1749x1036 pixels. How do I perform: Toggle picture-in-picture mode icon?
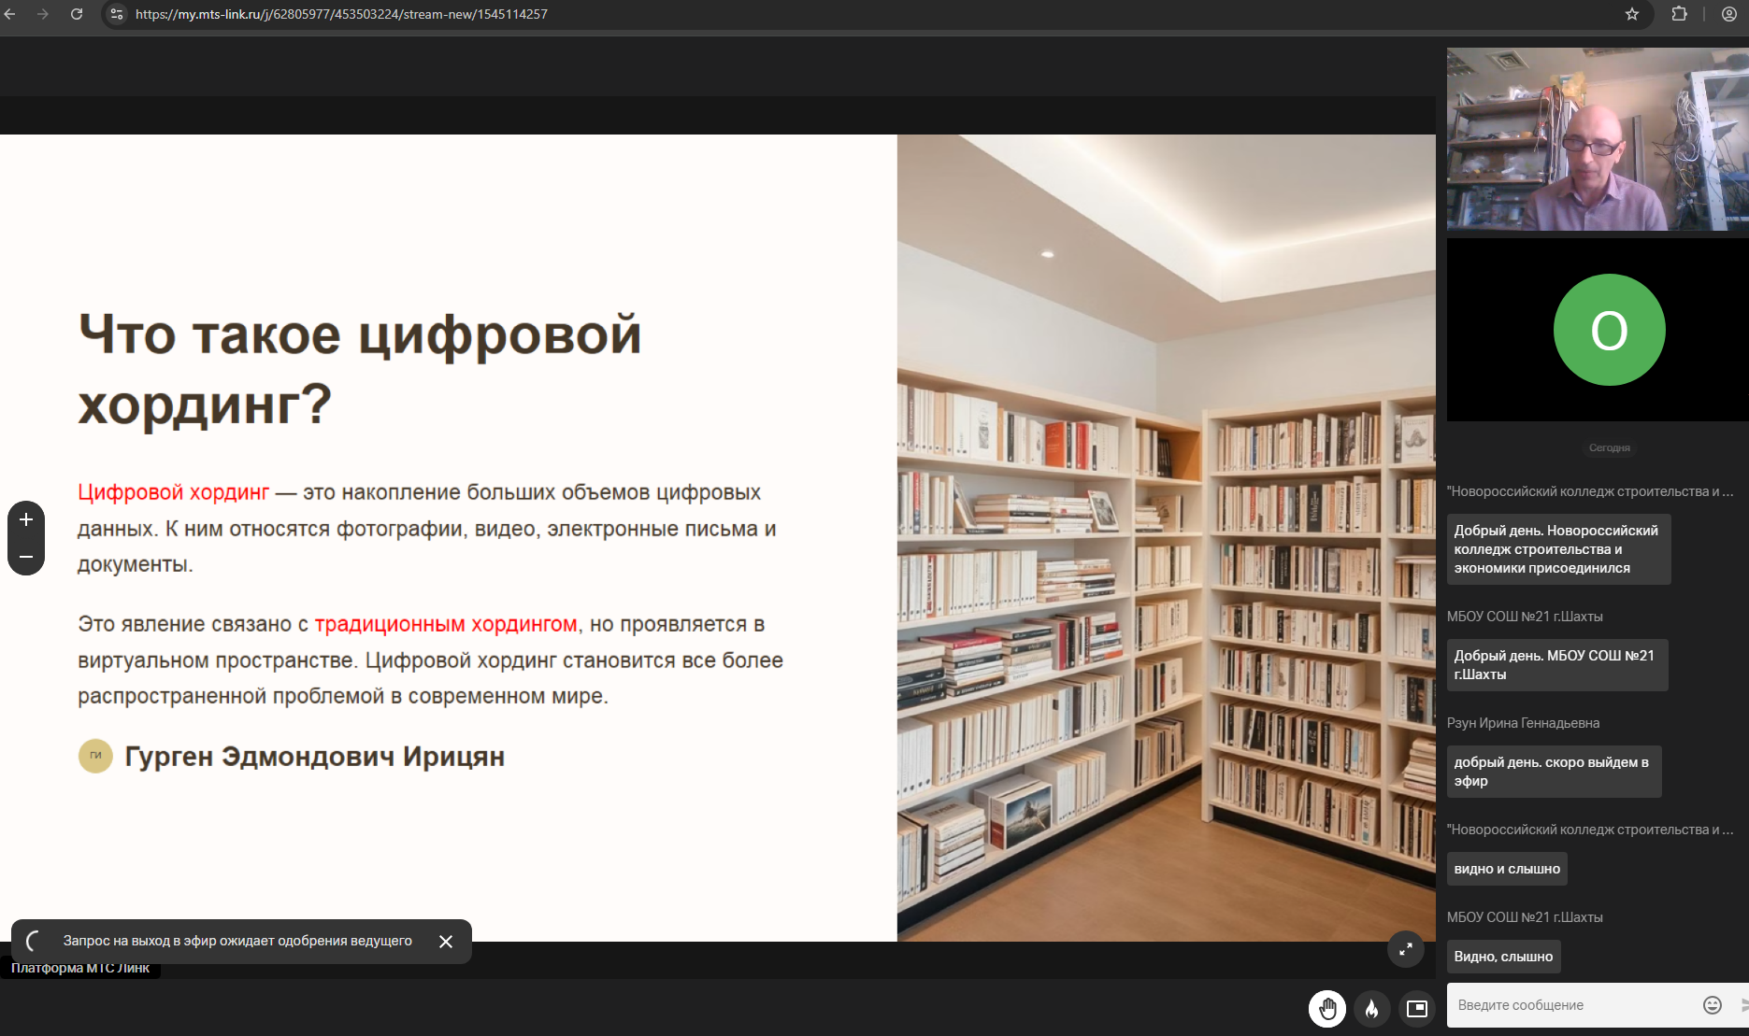(1417, 1009)
